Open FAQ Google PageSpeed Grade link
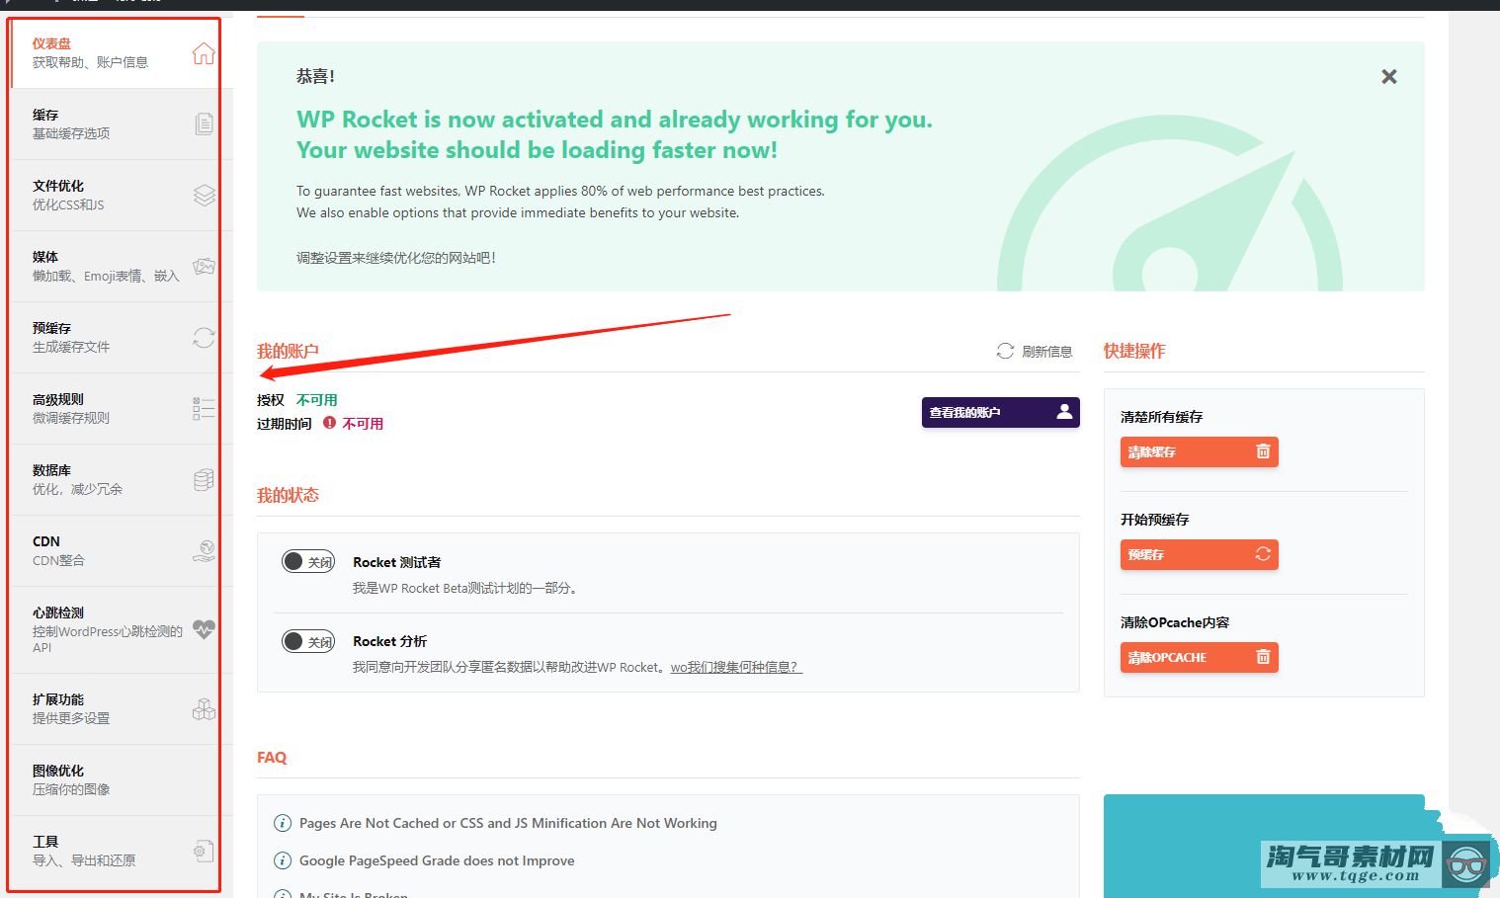The height and width of the screenshot is (898, 1500). pyautogui.click(x=437, y=860)
